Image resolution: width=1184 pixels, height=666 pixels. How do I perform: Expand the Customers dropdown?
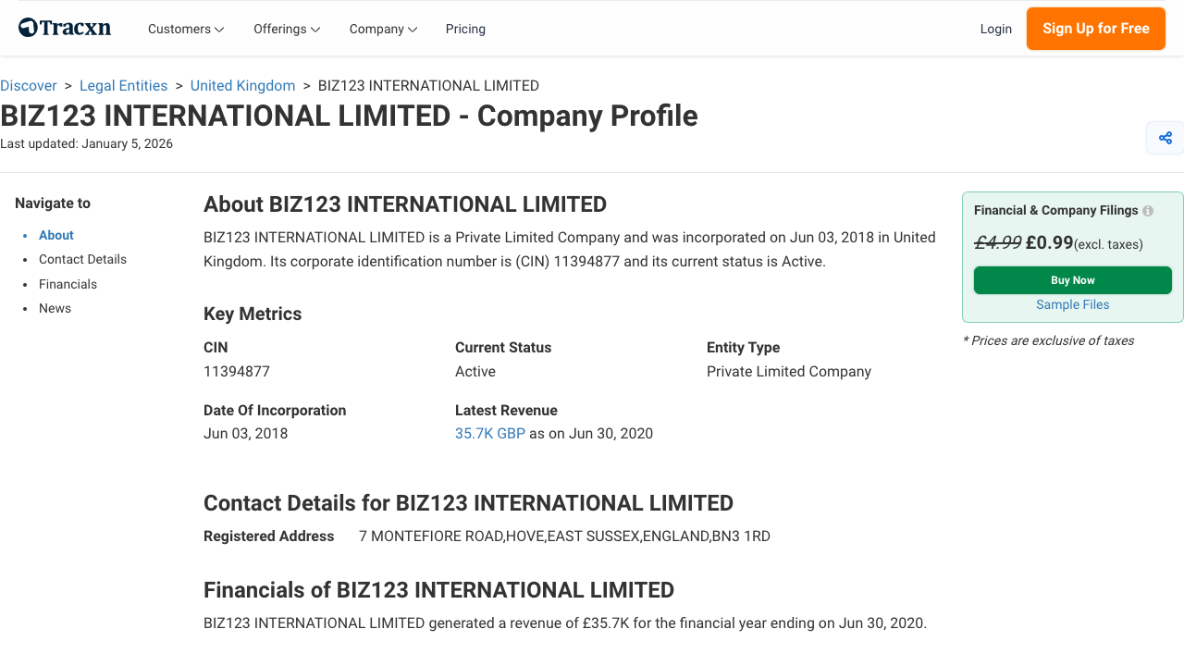pyautogui.click(x=185, y=29)
